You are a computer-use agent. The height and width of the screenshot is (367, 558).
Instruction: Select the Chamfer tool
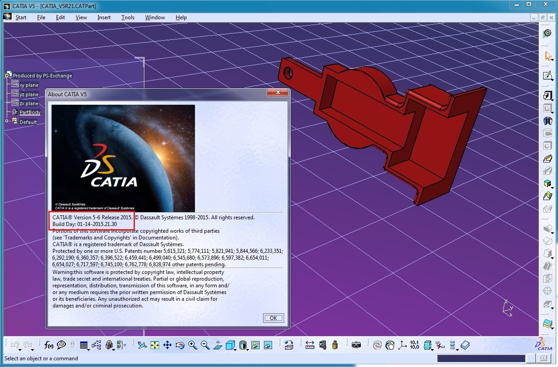pos(547,241)
